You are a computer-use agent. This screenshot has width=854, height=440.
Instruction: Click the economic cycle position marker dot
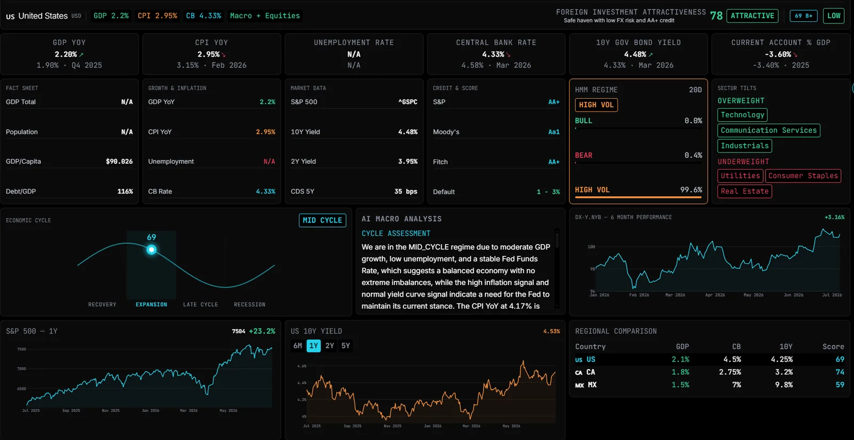coord(152,250)
